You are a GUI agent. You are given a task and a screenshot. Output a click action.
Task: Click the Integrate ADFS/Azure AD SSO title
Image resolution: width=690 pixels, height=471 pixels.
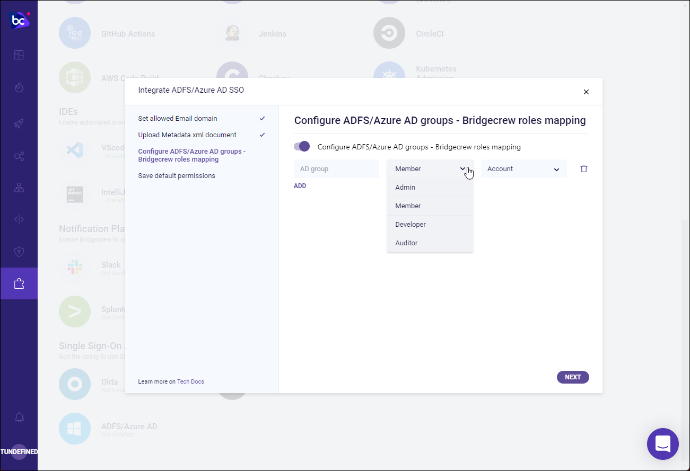(191, 90)
